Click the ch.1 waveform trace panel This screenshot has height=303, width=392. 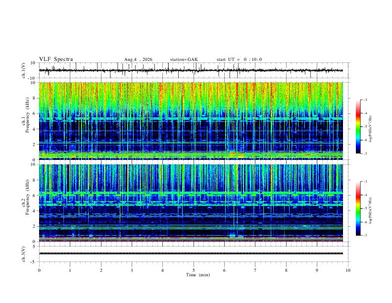191,70
